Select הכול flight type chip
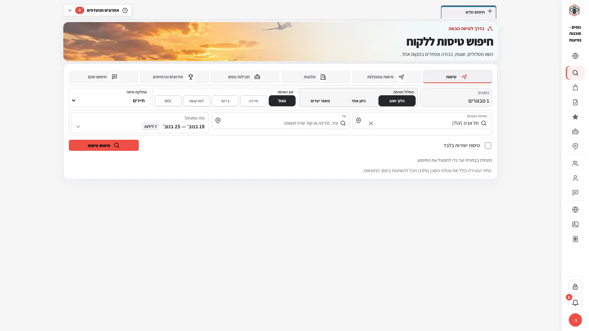Screen dimensions: 589x331 tap(282, 101)
